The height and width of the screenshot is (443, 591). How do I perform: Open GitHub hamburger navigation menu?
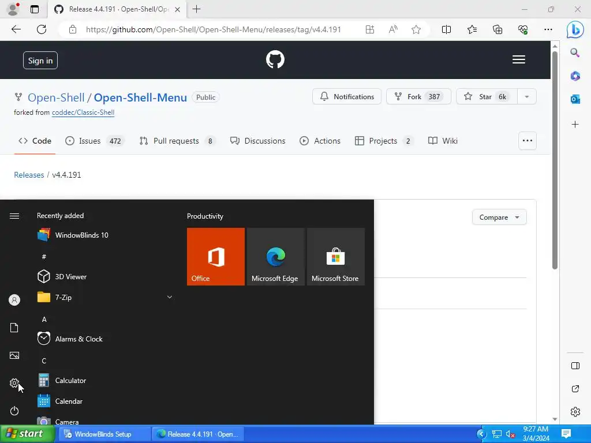pos(519,59)
